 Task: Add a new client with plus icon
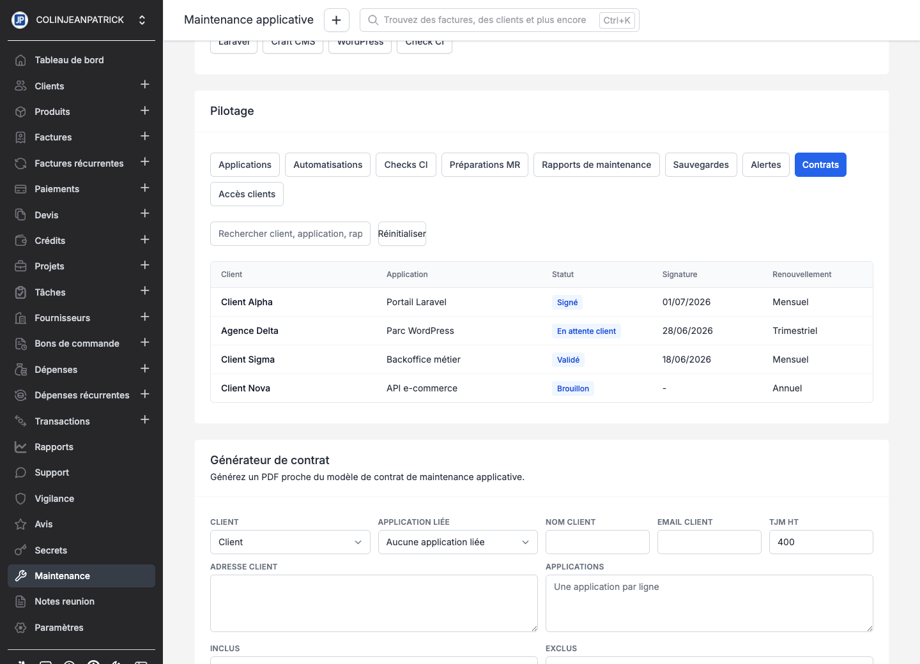[x=145, y=85]
